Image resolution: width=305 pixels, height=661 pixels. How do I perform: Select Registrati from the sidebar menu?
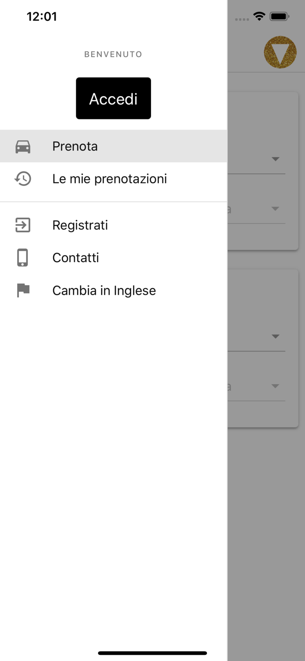click(80, 225)
